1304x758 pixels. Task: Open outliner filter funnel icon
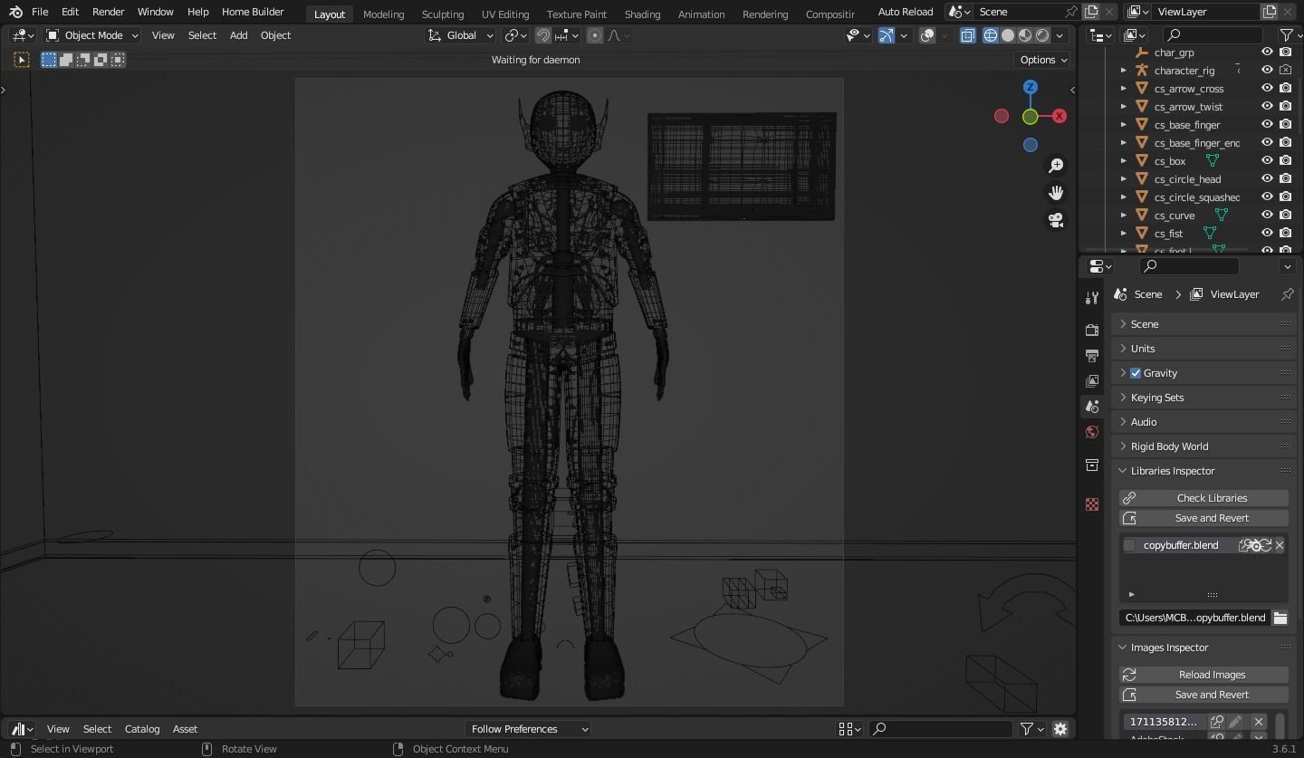pyautogui.click(x=1288, y=35)
